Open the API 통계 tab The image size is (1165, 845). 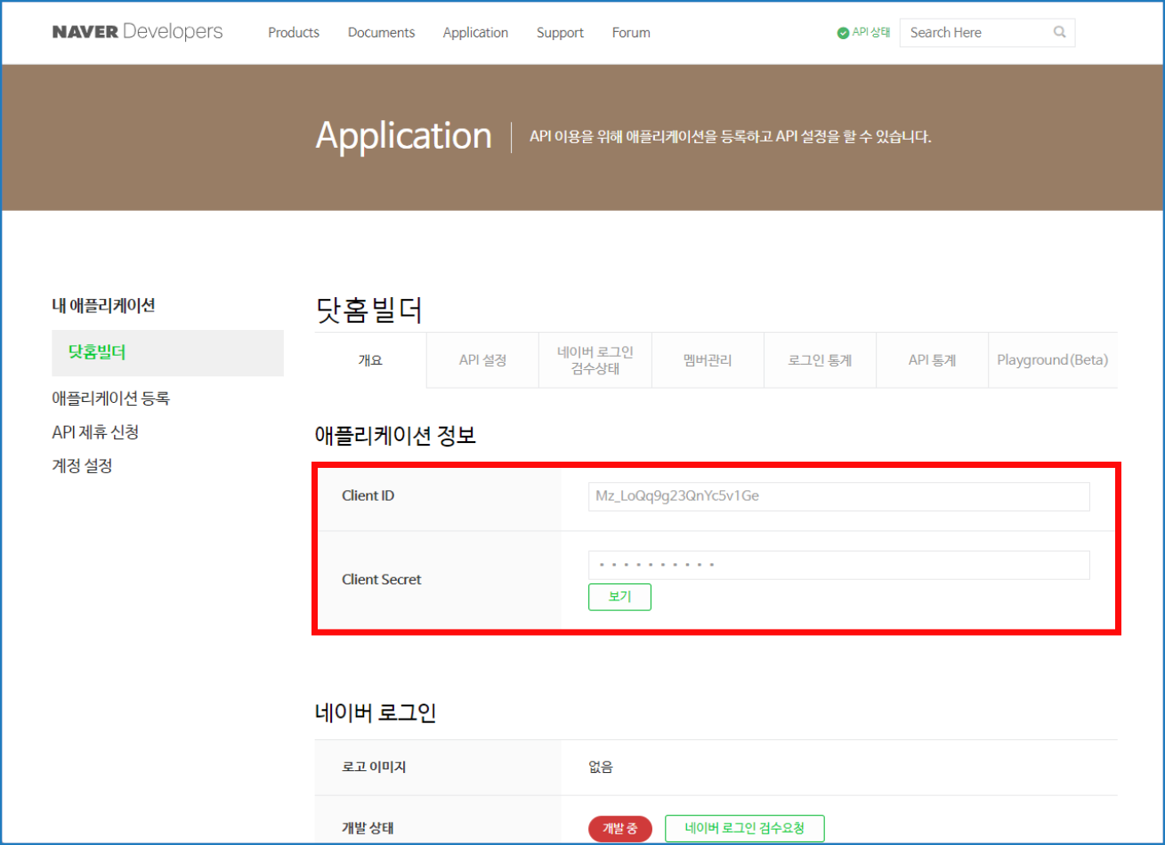click(x=932, y=360)
